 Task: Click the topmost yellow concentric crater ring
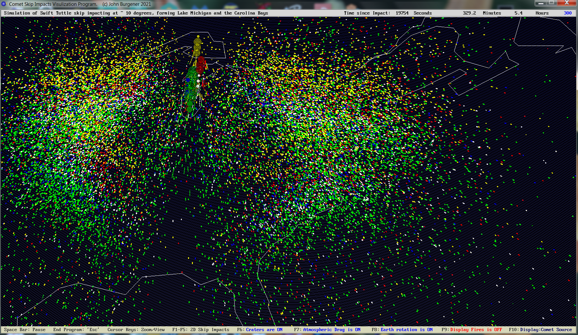coord(197,42)
